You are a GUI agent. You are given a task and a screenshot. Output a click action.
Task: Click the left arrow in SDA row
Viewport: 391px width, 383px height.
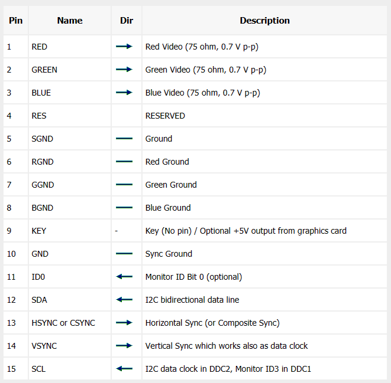click(x=124, y=300)
